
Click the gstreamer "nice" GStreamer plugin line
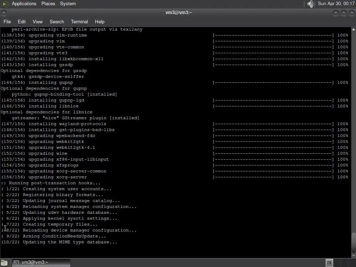(x=75, y=118)
